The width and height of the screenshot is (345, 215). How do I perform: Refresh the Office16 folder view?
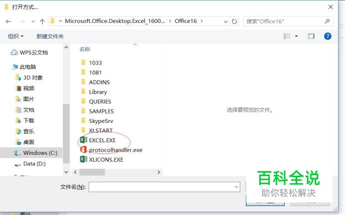(234, 21)
